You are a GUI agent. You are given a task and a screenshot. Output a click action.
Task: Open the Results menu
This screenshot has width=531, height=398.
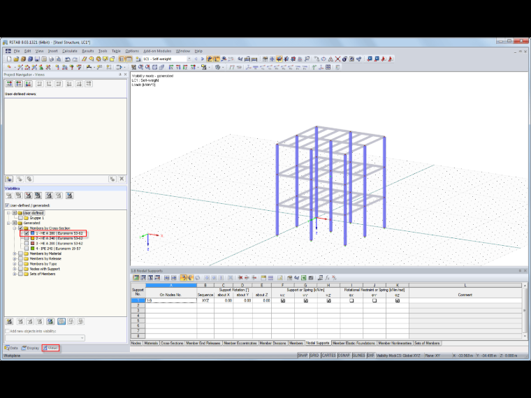[x=88, y=51]
